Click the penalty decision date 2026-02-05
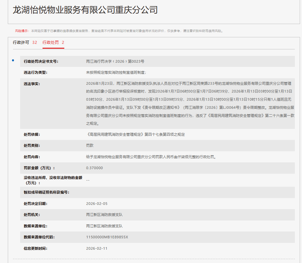The image size is (302, 263). [x=96, y=204]
